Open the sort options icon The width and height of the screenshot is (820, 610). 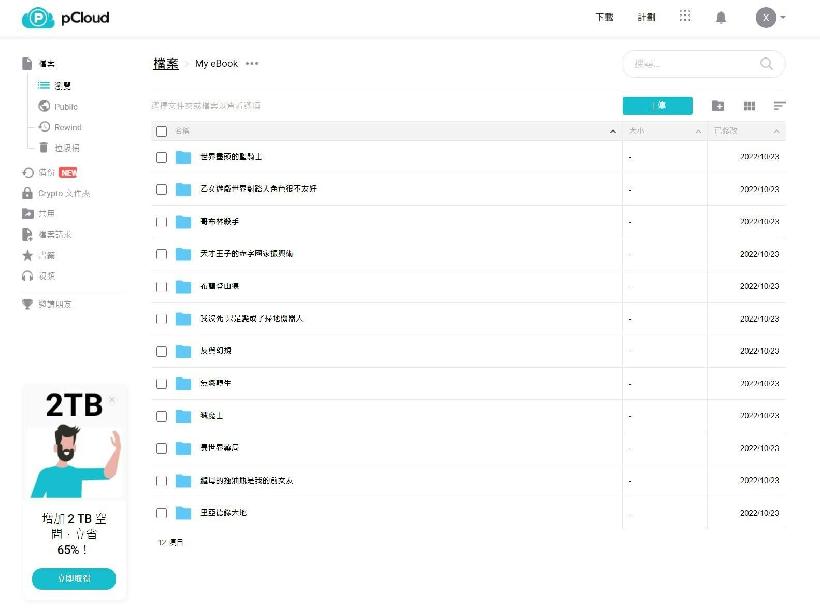coord(780,106)
